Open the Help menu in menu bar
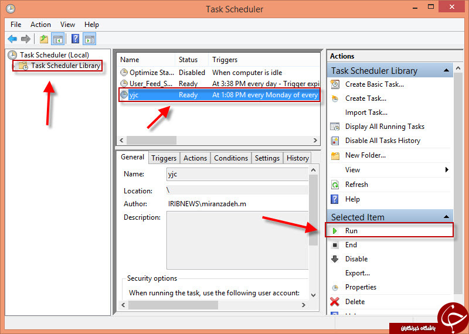Screen dimensions: 469x334 click(91, 25)
